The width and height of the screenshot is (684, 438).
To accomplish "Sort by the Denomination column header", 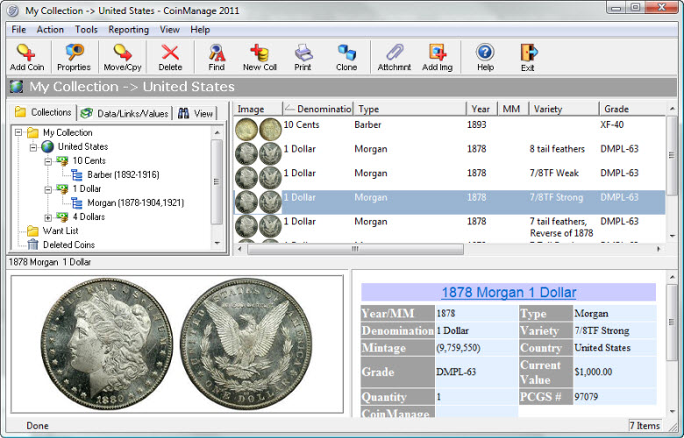I will [x=318, y=109].
